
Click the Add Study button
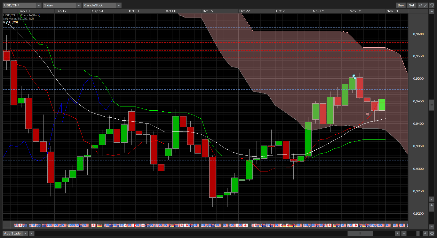coord(12,233)
